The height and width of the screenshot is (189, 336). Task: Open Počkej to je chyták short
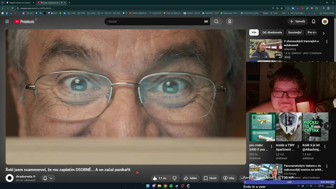pos(315,127)
